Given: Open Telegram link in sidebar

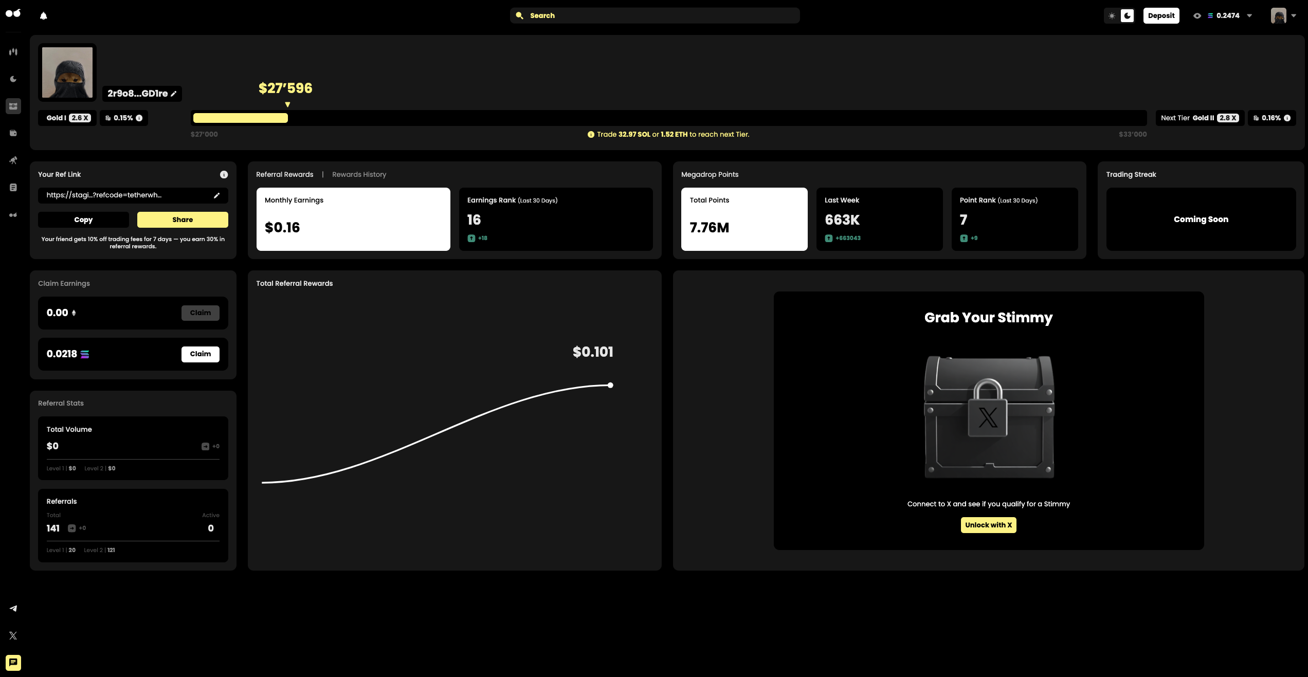Looking at the screenshot, I should pyautogui.click(x=13, y=608).
